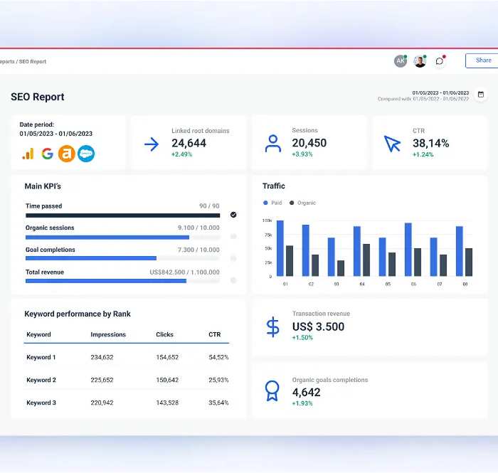The width and height of the screenshot is (498, 473).
Task: Toggle the Organic sessions status circle
Action: (x=233, y=237)
